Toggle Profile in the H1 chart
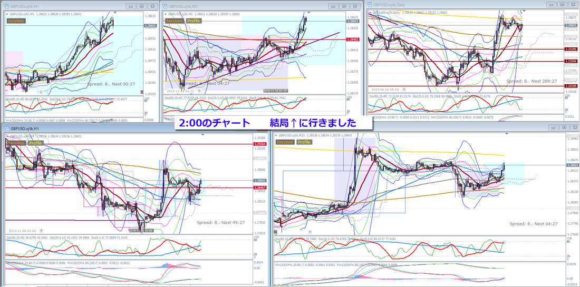 (x=35, y=143)
